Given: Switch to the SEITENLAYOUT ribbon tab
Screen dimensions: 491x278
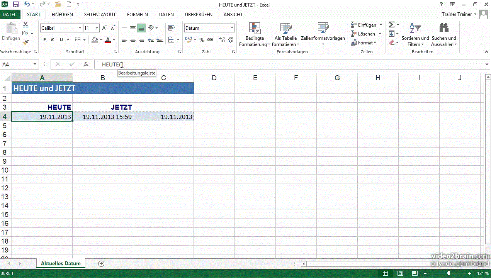Looking at the screenshot, I should (100, 14).
